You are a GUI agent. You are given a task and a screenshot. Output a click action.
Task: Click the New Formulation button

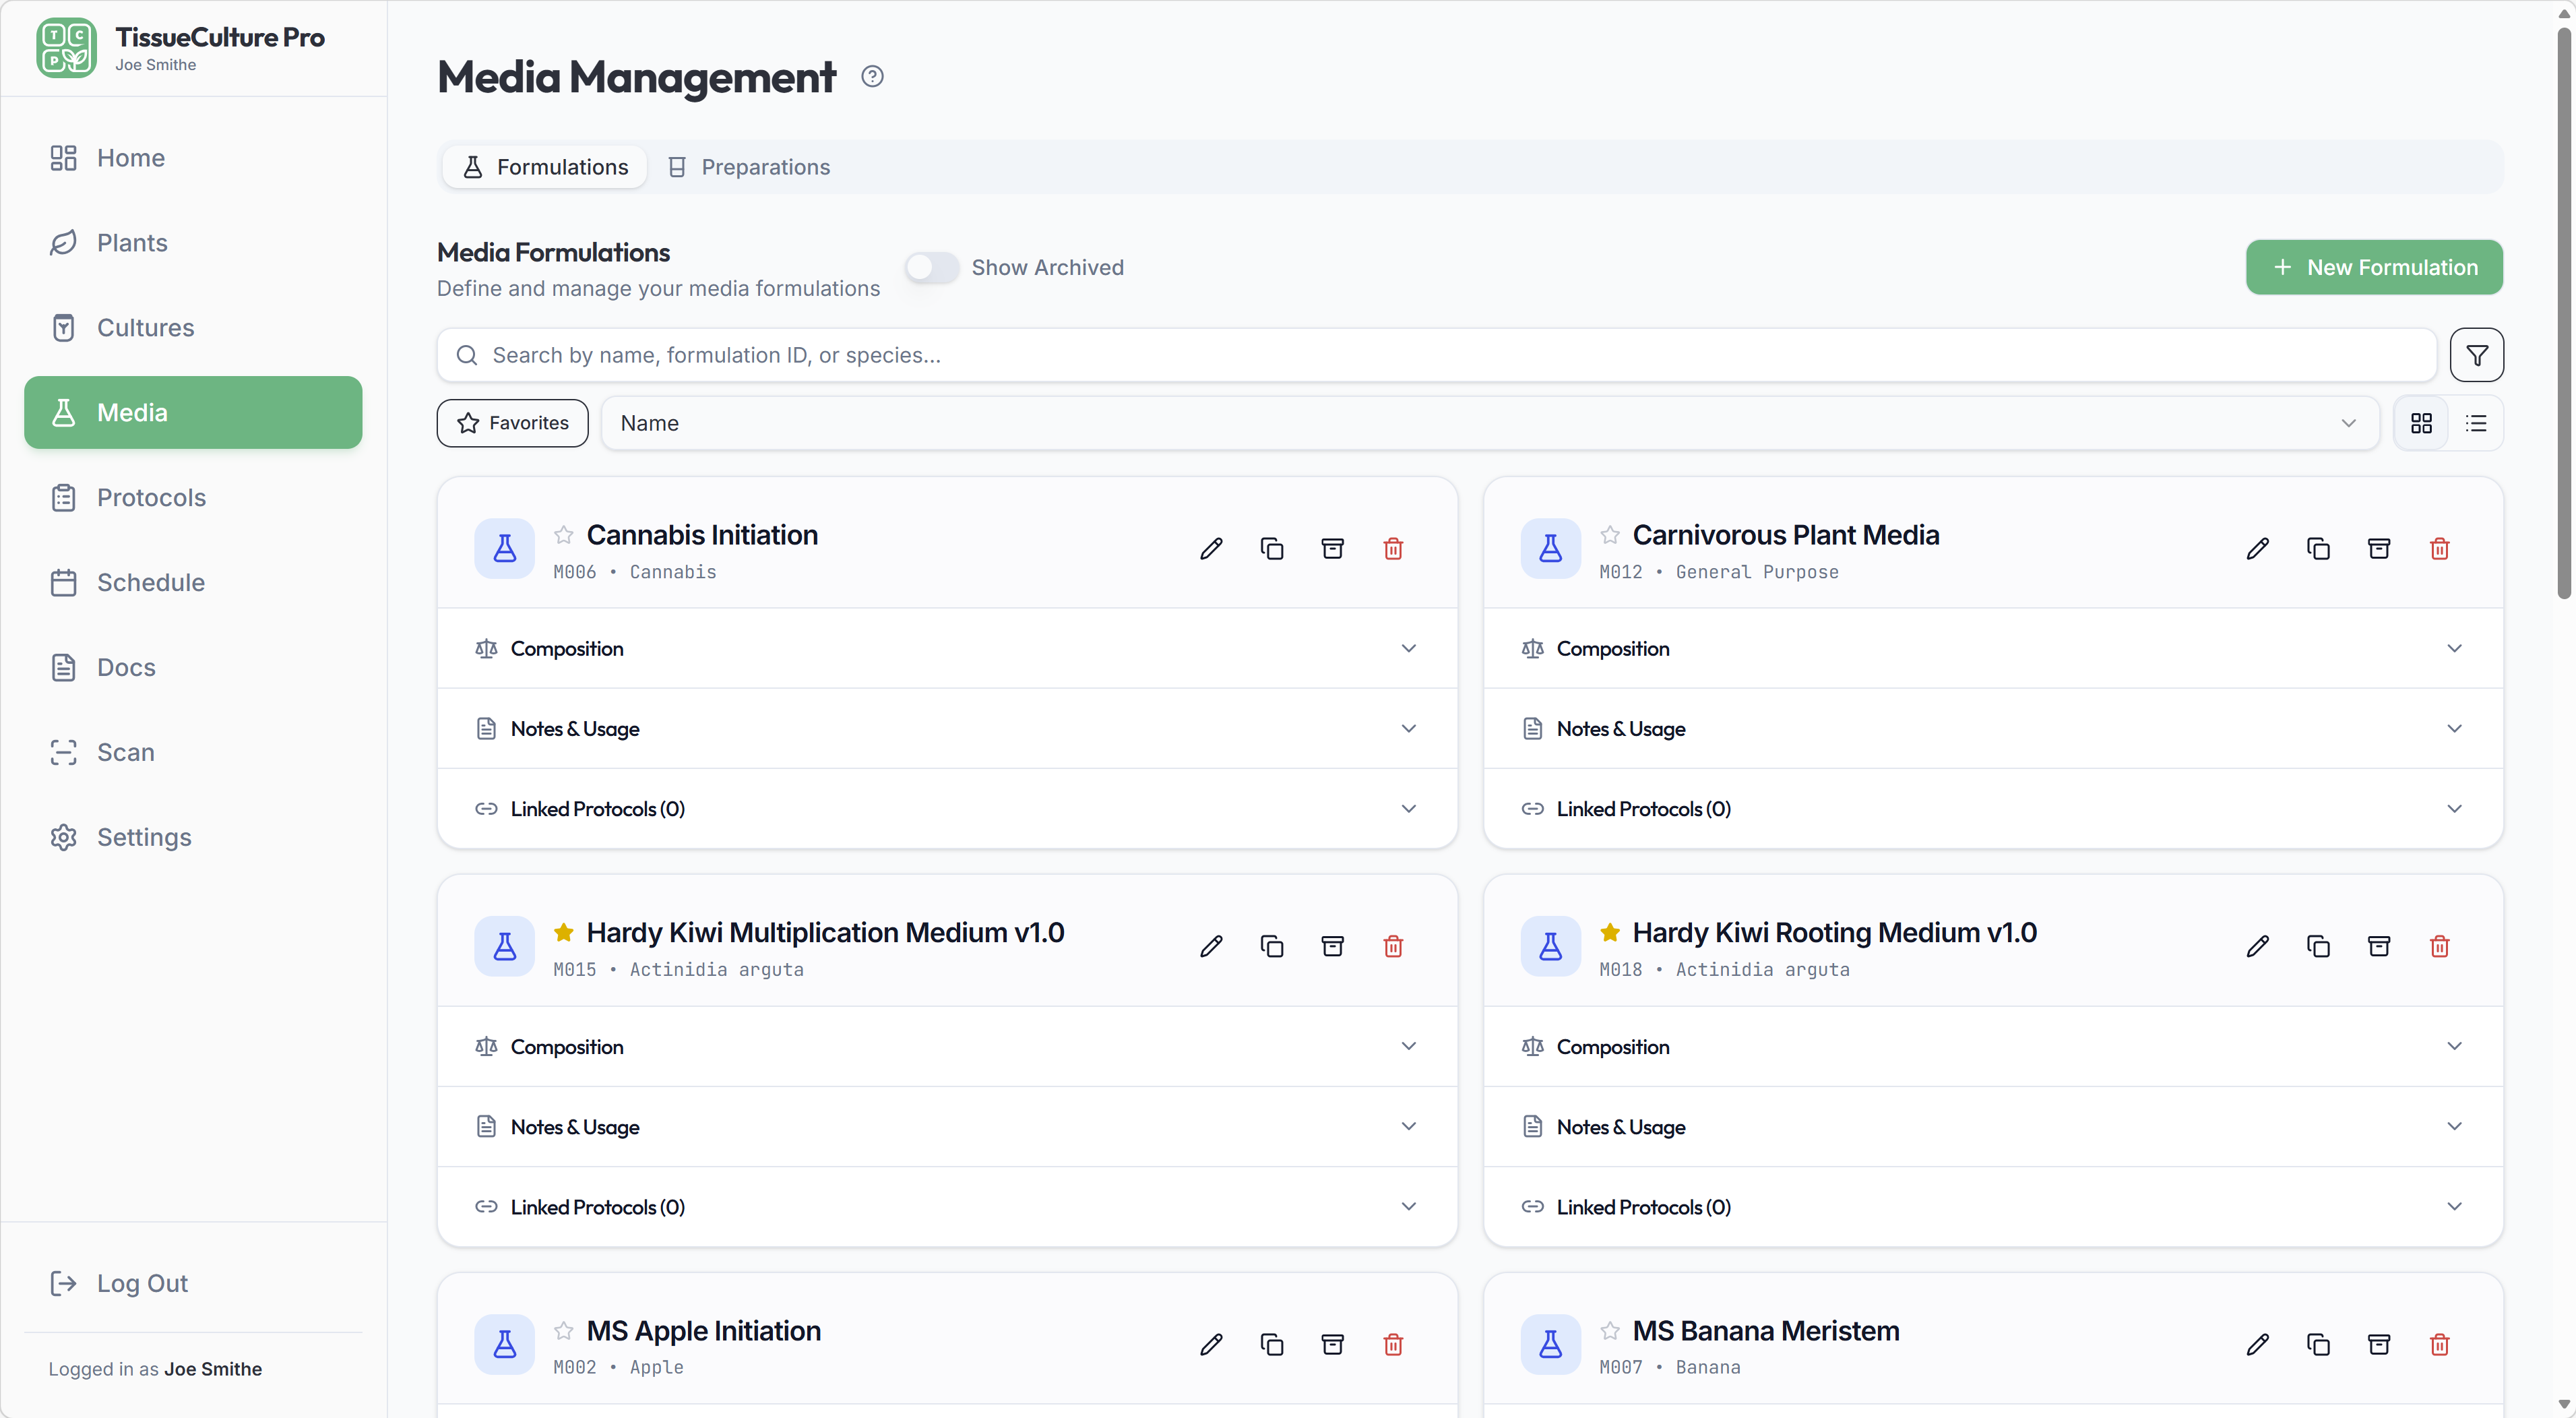pos(2373,267)
